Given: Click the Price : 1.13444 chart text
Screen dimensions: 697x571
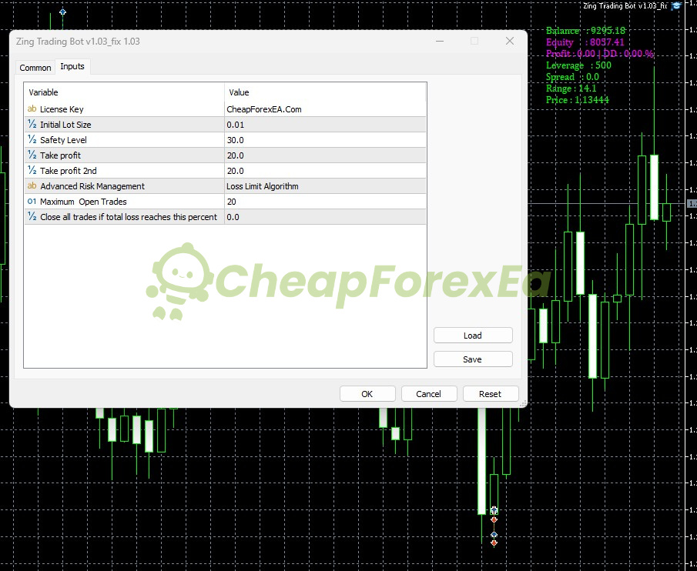Looking at the screenshot, I should click(578, 100).
